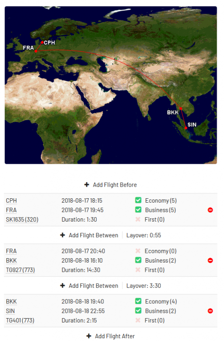Click plus icon beside Add Flight After
This screenshot has width=224, height=341.
[x=89, y=336]
